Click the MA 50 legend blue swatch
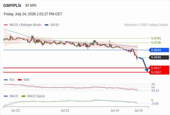This screenshot has width=170, height=115. (x=47, y=25)
